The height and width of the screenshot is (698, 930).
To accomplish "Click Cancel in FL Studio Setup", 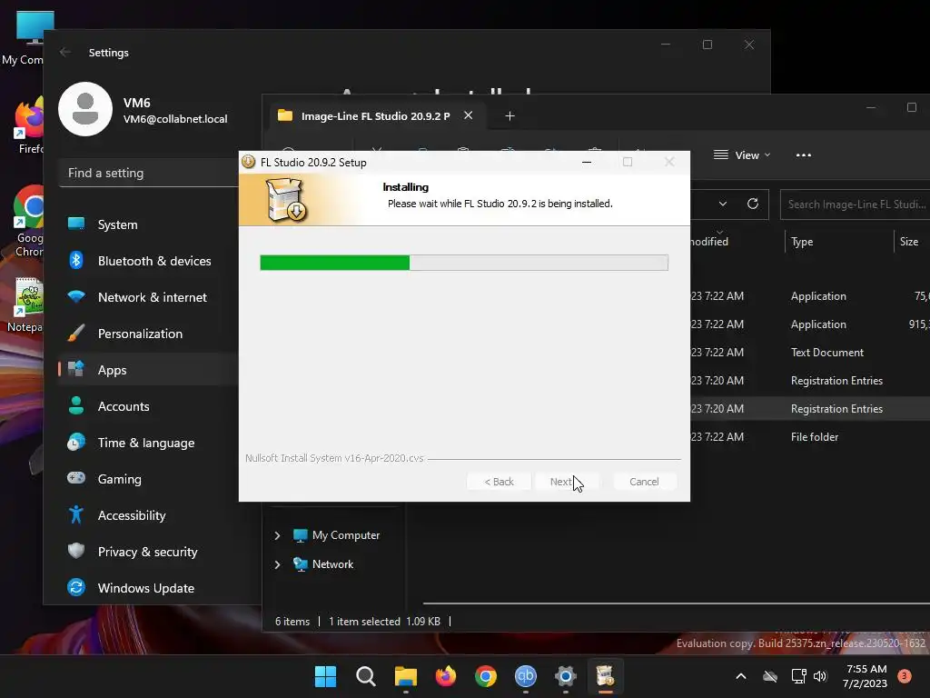I will point(644,482).
